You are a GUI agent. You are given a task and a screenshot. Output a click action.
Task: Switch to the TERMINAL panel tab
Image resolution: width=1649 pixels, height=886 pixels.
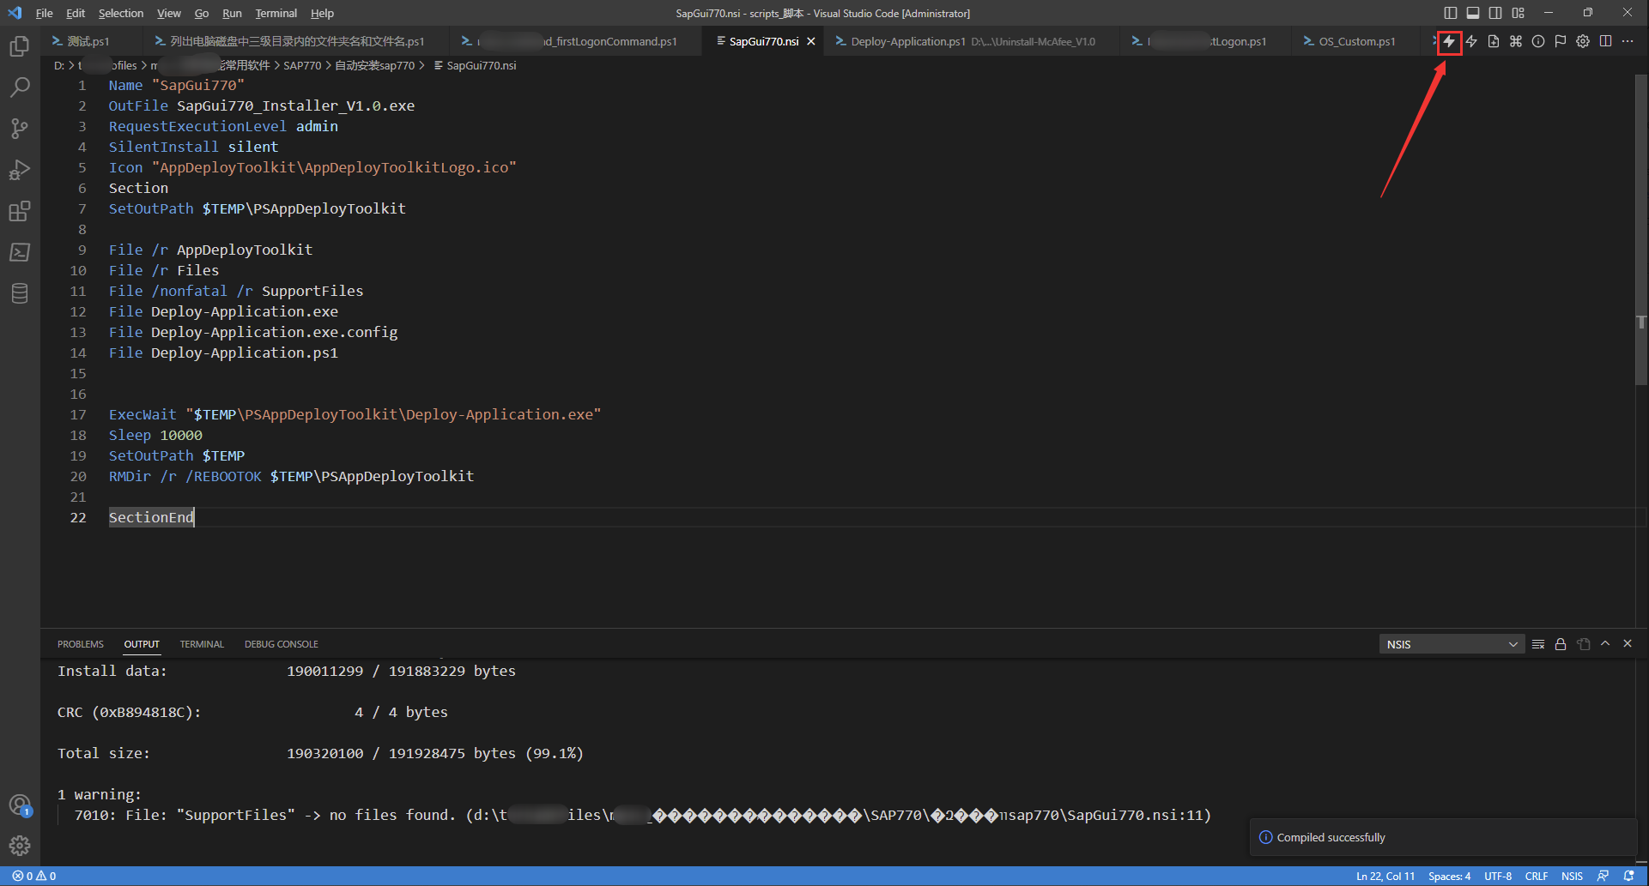pos(202,644)
